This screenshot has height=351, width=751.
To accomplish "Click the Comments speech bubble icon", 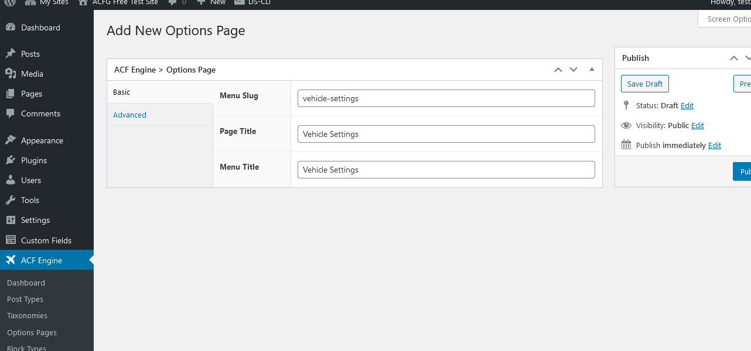I will 11,113.
